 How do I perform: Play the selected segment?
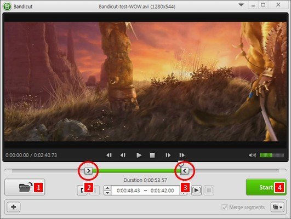tap(196, 191)
